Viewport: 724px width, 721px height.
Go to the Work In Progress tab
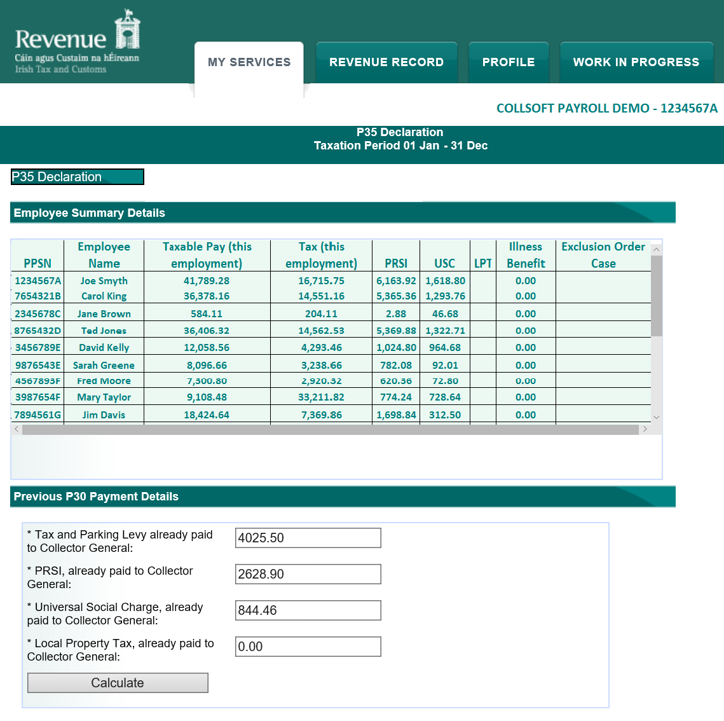point(636,62)
